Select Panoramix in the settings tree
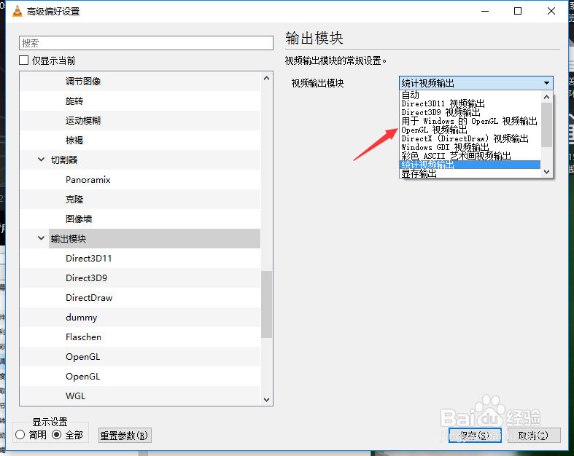Viewport: 574px width, 456px height. pos(88,179)
